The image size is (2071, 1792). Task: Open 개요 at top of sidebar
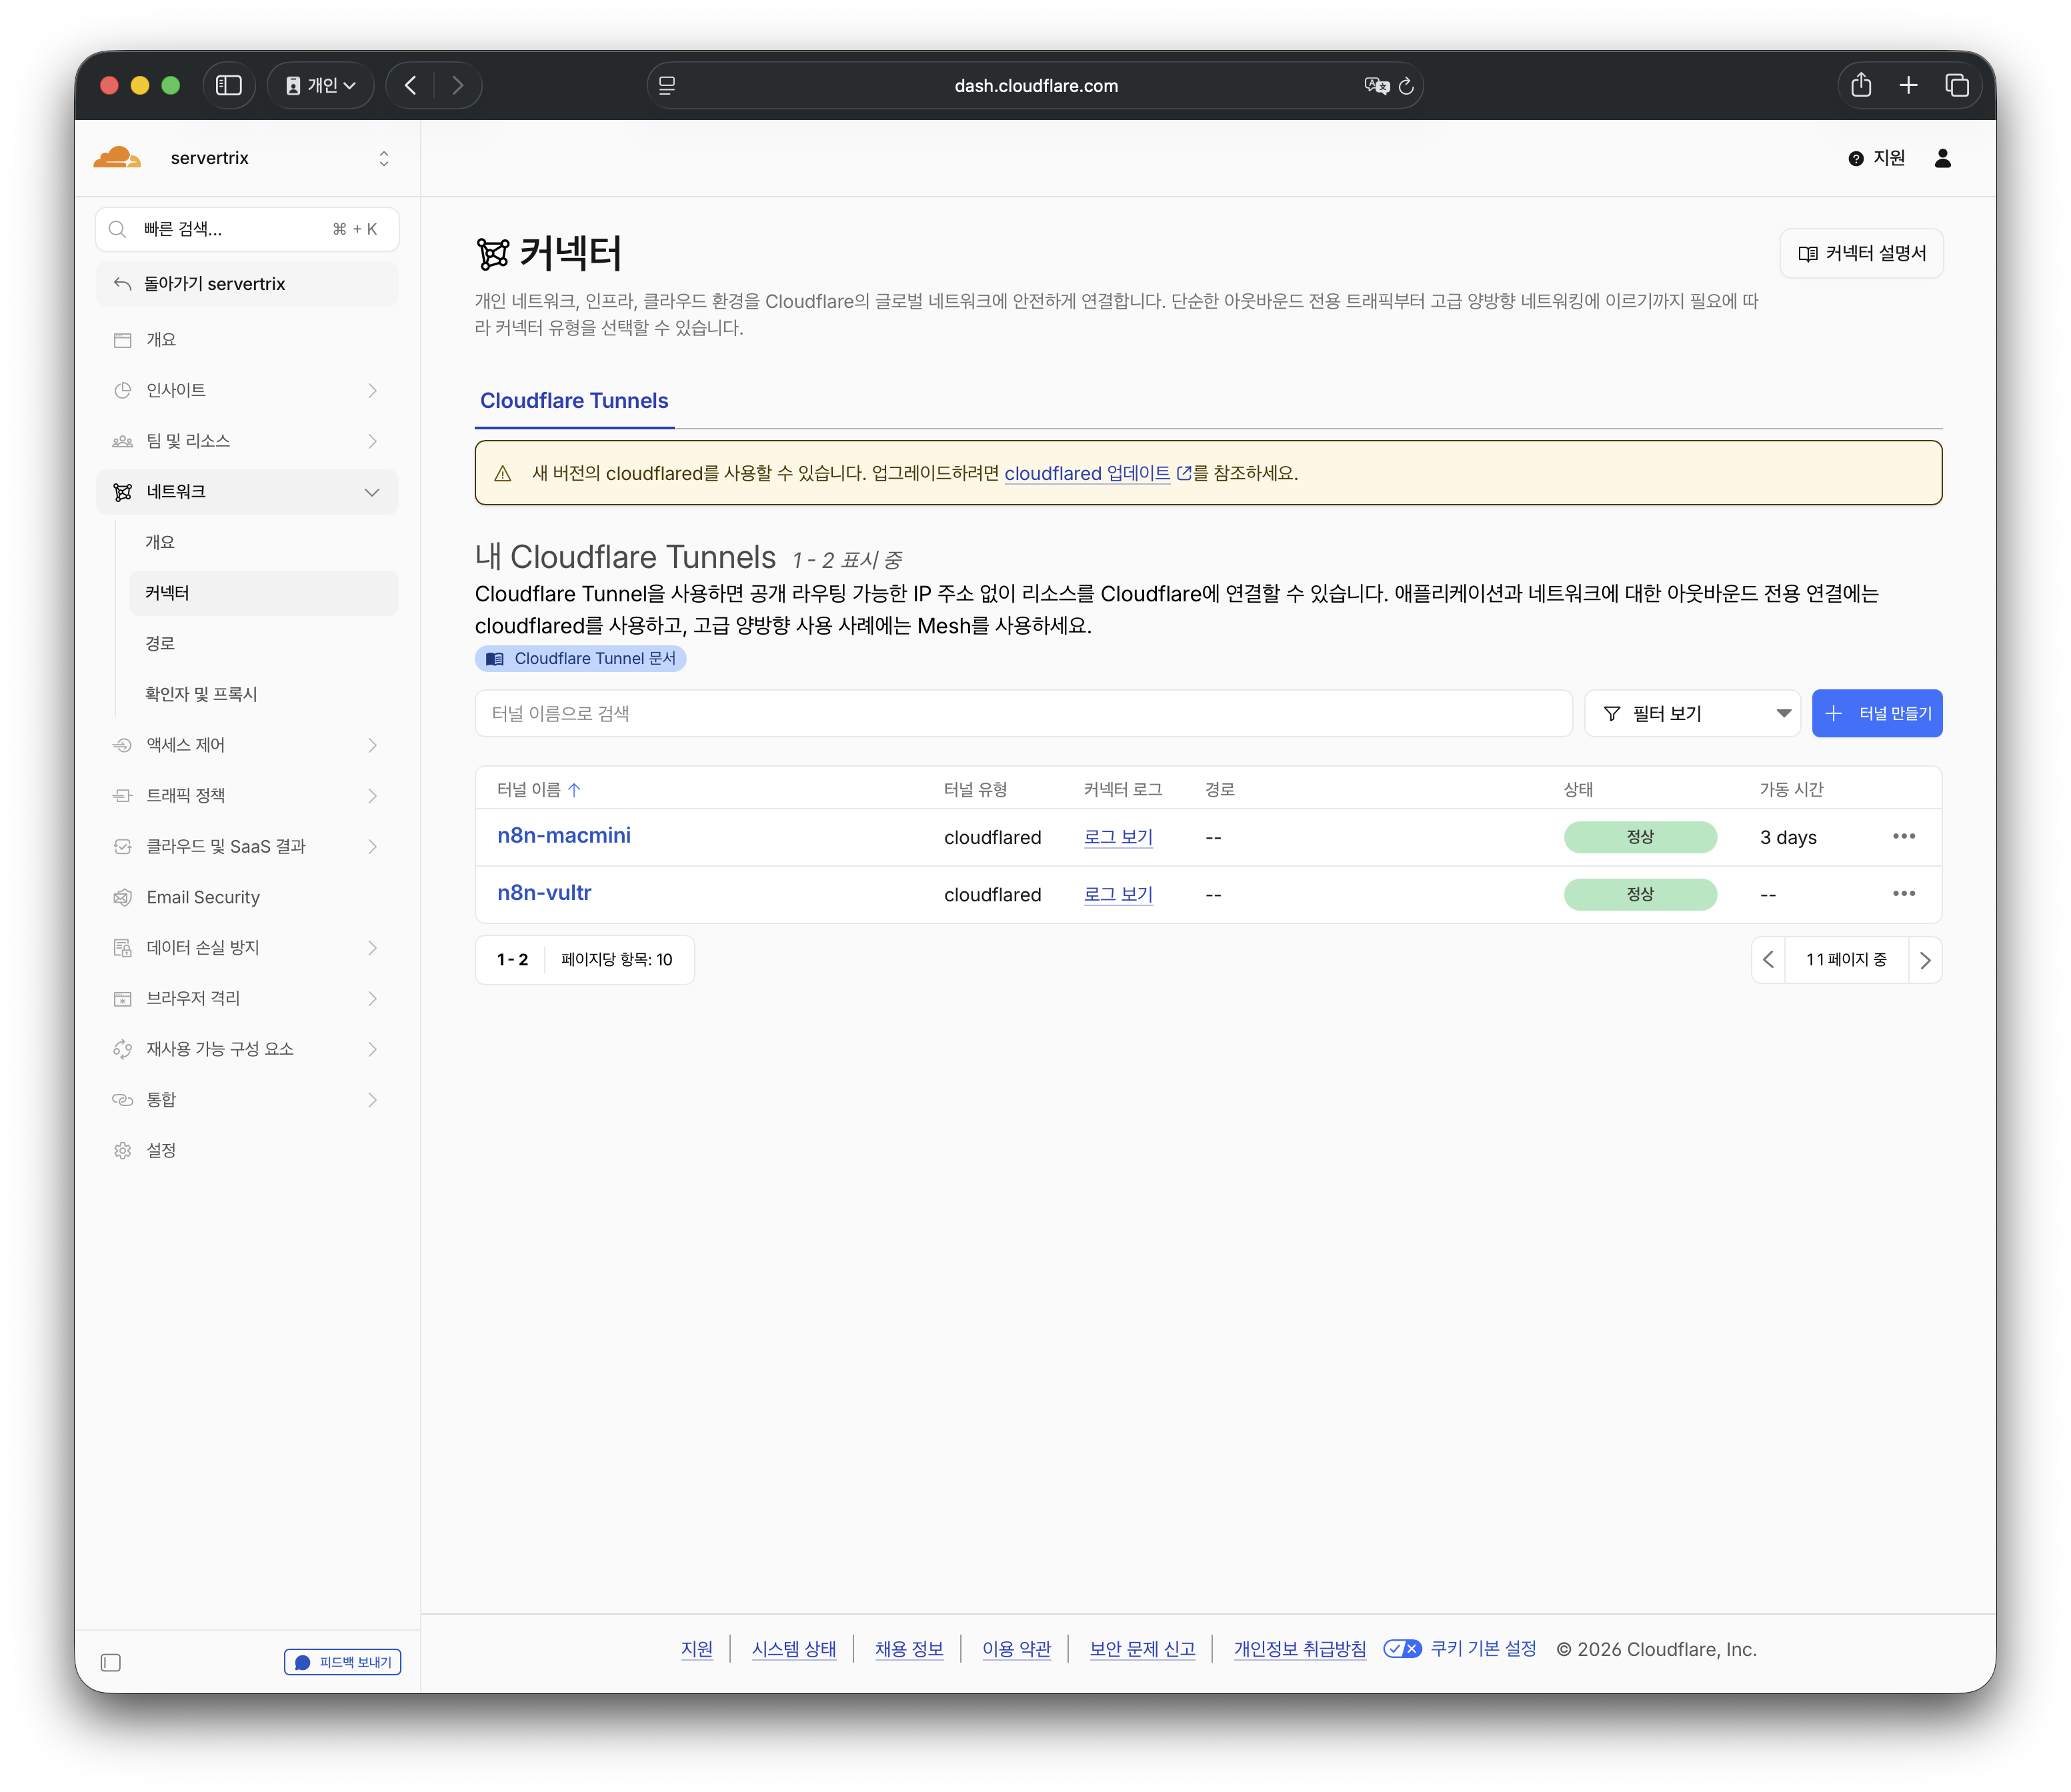tap(247, 340)
